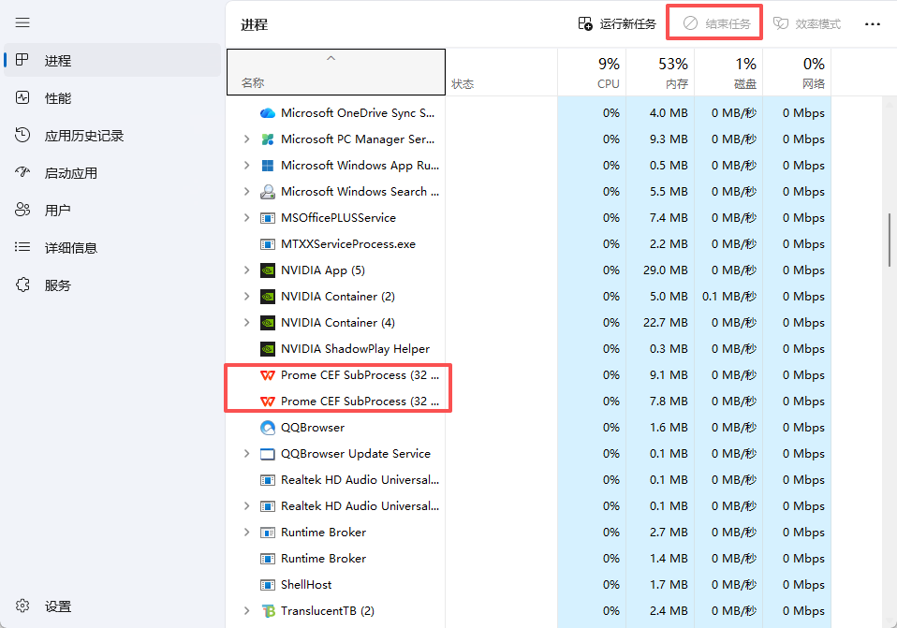Go to 启动应用 startup apps

[112, 173]
